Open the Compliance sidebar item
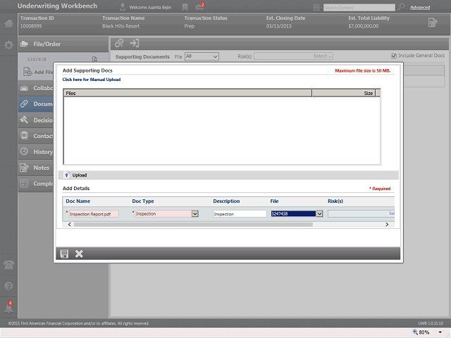Screen dimensions: 451x338 tap(36, 183)
